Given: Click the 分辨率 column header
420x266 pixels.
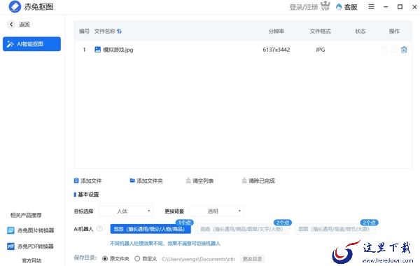Looking at the screenshot, I should tap(276, 31).
